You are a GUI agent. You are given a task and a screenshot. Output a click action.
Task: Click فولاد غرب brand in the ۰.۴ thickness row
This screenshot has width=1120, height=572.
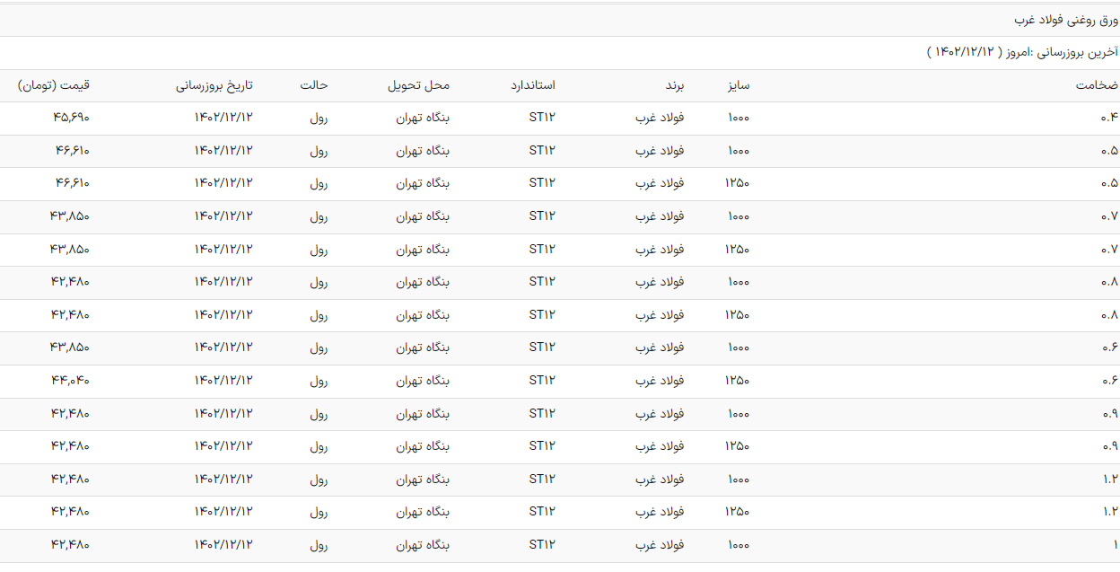660,118
